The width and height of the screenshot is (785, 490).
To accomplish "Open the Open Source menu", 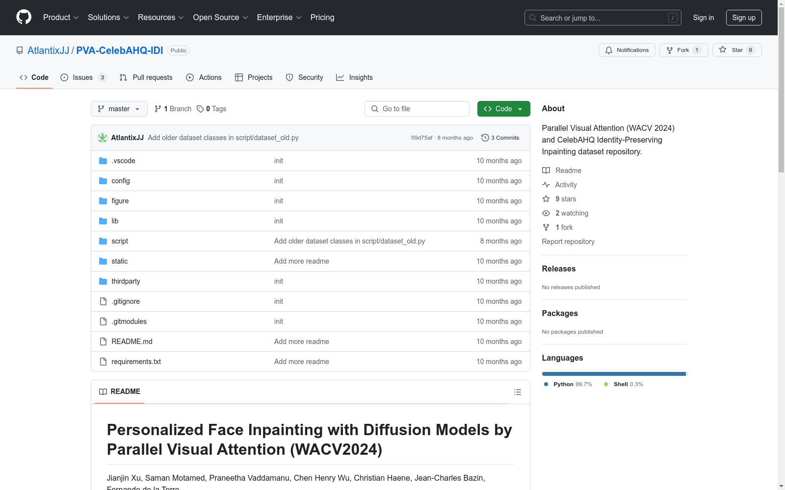I will point(221,17).
